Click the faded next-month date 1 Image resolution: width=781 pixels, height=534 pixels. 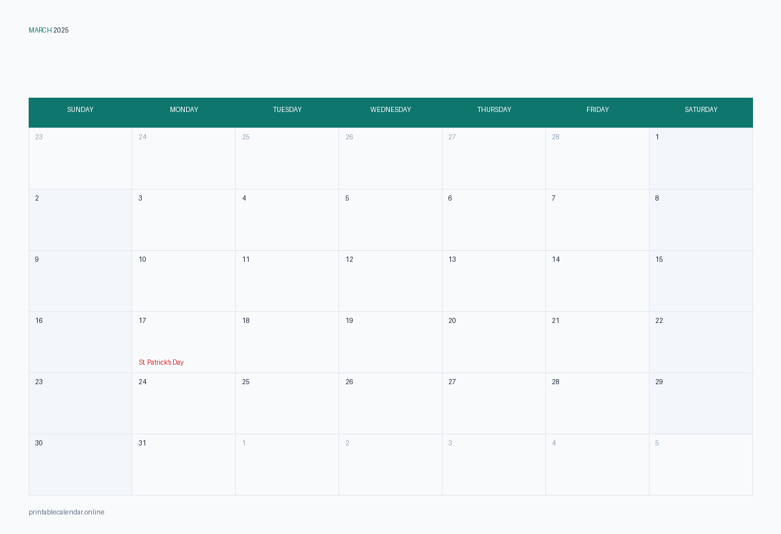[244, 443]
